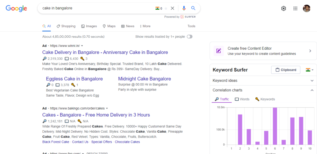Open the search Tools
Viewport: 317px width, 154px height.
191,26
